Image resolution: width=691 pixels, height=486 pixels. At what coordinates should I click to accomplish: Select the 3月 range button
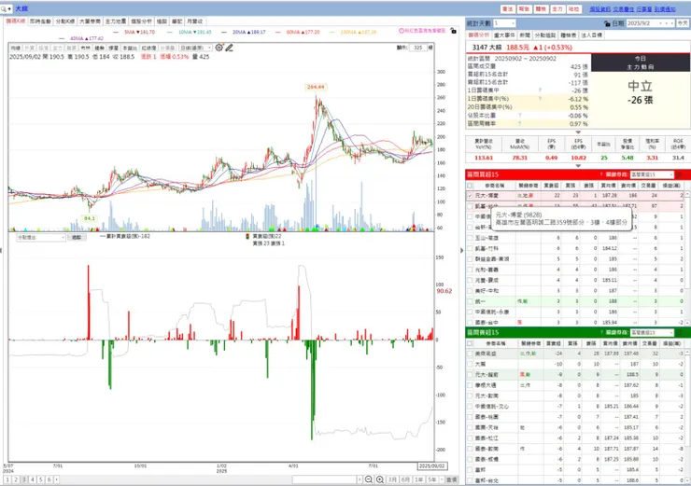pyautogui.click(x=392, y=479)
